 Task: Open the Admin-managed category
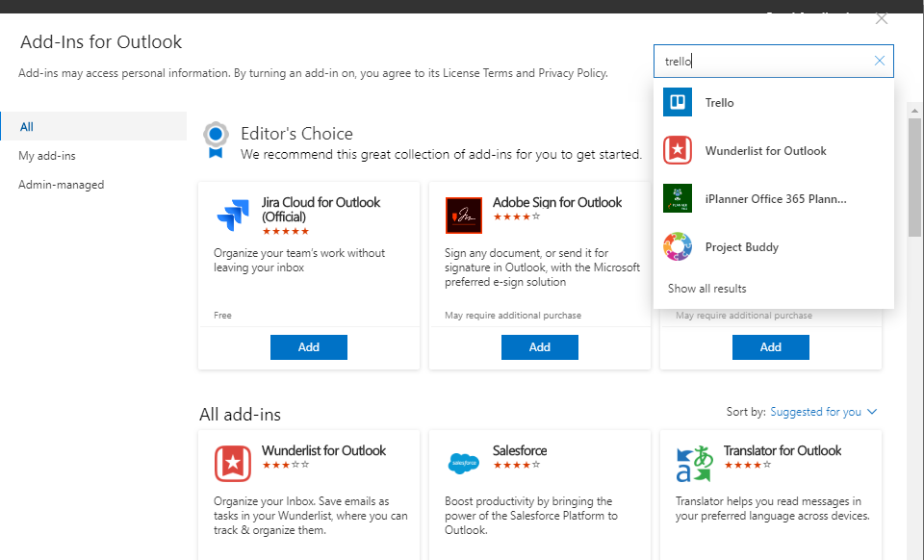click(62, 185)
